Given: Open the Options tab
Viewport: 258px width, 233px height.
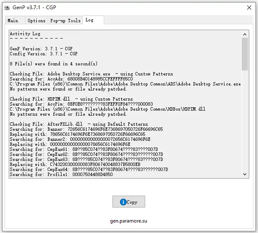Looking at the screenshot, I should [36, 21].
